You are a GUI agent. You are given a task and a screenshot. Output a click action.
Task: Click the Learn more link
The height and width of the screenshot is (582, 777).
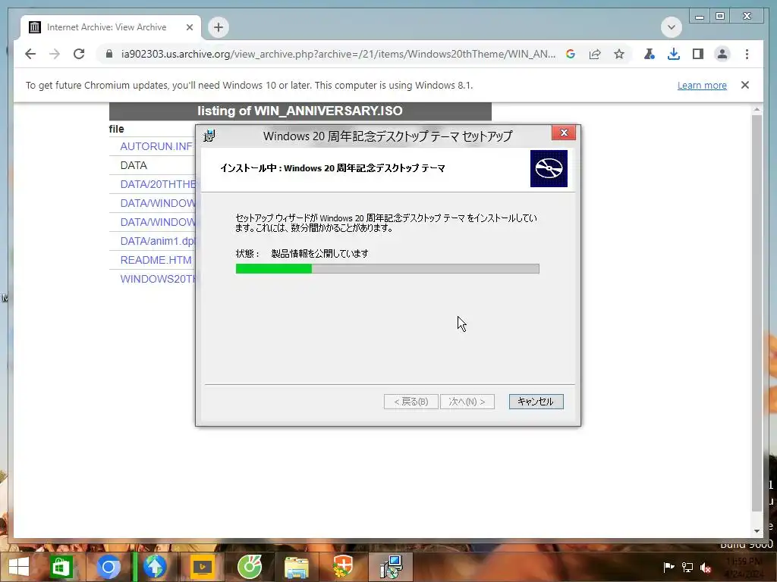point(702,85)
